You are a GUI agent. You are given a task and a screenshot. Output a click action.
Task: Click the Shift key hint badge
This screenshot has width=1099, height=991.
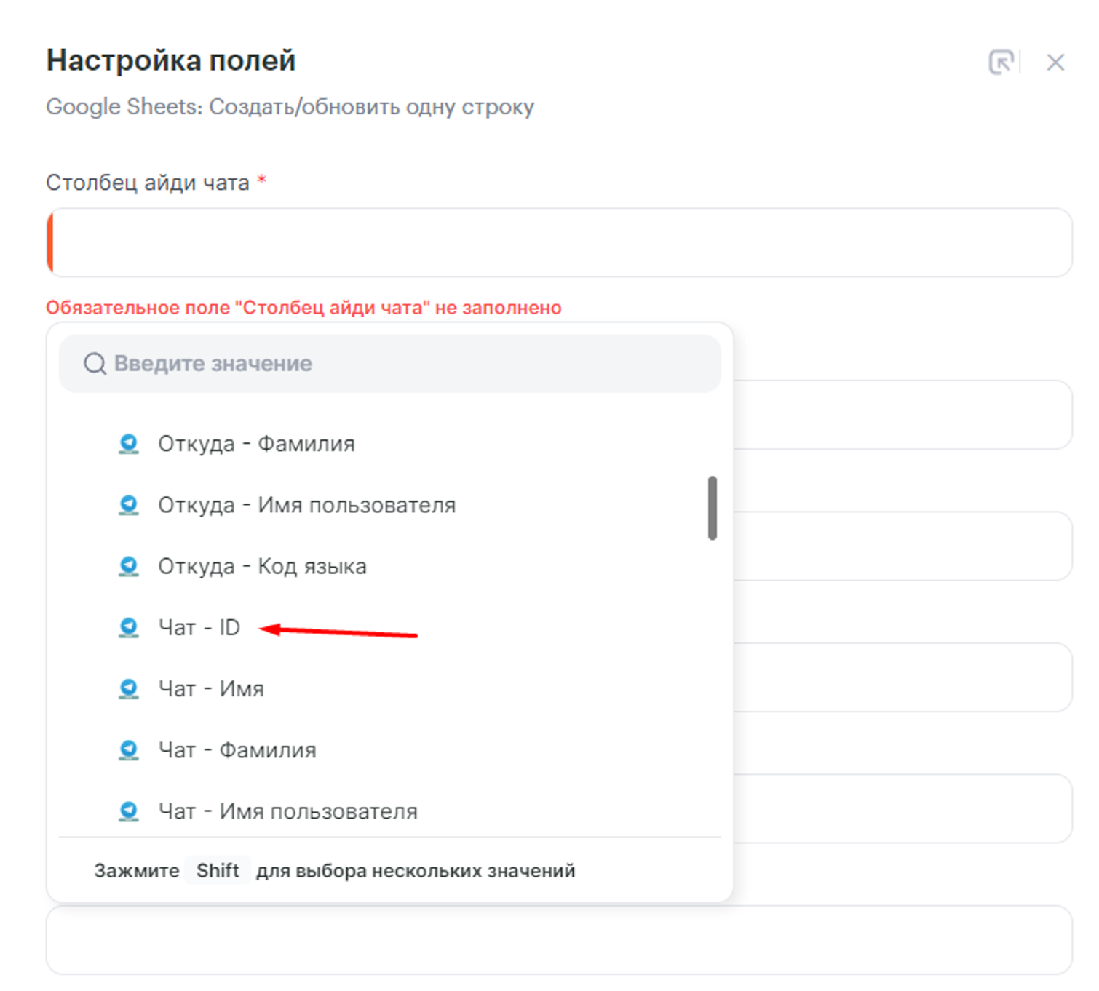tap(218, 870)
